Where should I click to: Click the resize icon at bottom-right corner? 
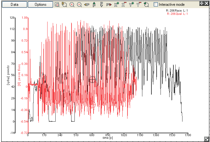click(206, 139)
